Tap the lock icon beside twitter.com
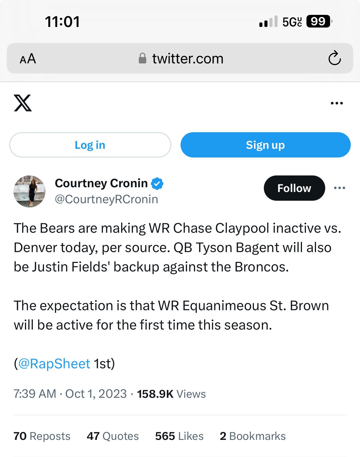 click(142, 58)
